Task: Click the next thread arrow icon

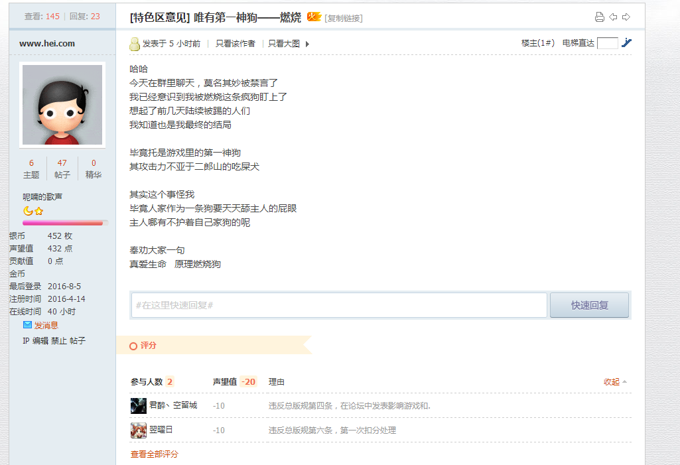Action: [626, 17]
